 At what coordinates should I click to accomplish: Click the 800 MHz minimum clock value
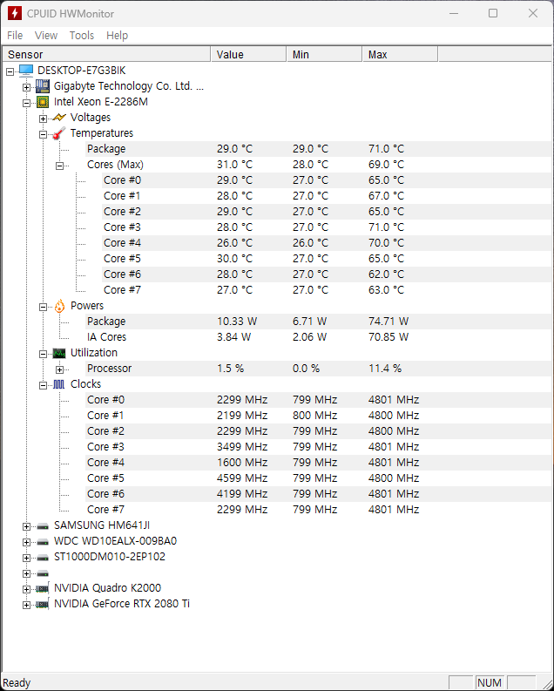(x=314, y=416)
